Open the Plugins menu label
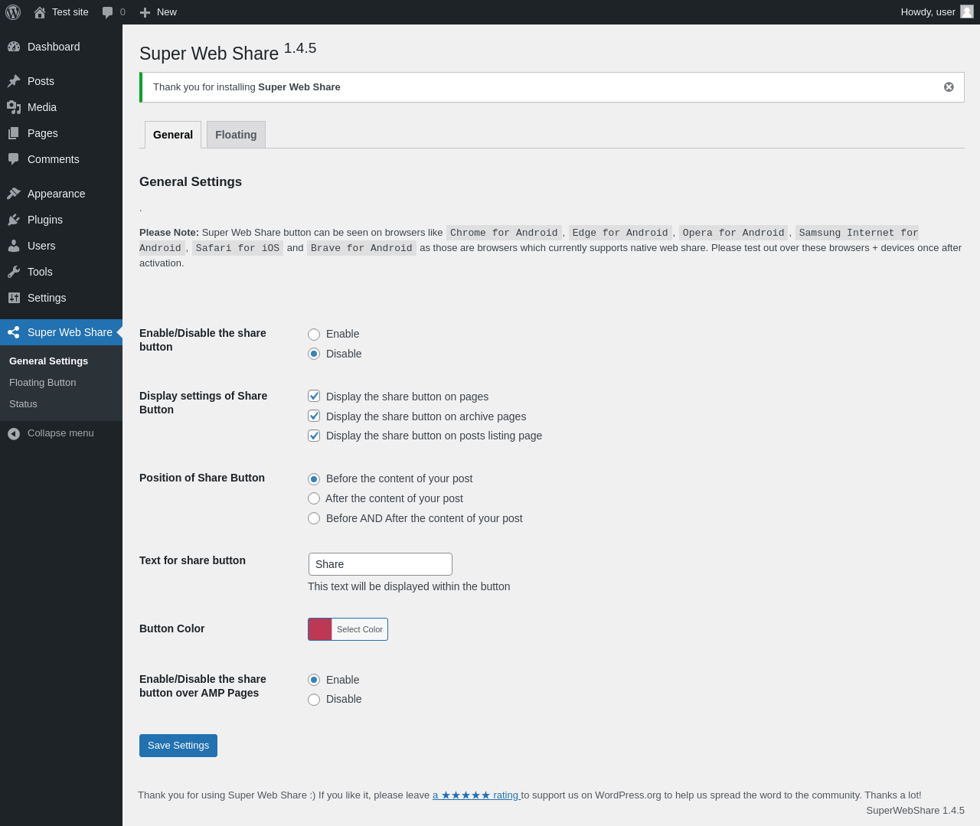The width and height of the screenshot is (980, 826). pyautogui.click(x=45, y=220)
